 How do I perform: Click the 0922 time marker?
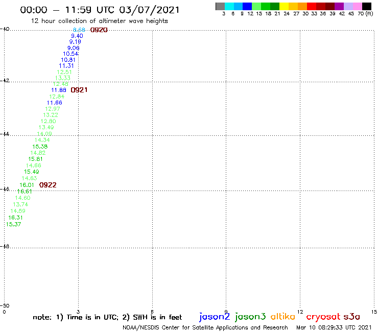[48, 185]
